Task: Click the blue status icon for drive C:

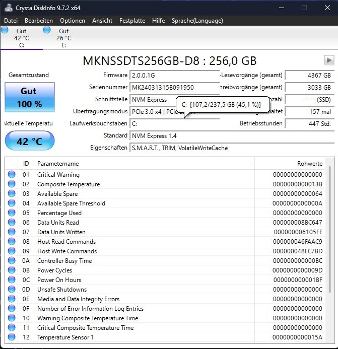Action: tap(5, 30)
